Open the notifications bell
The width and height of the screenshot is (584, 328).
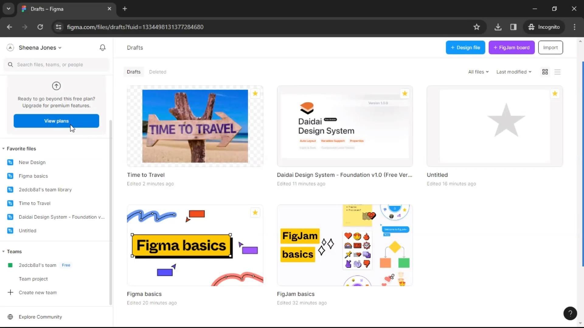coord(103,48)
